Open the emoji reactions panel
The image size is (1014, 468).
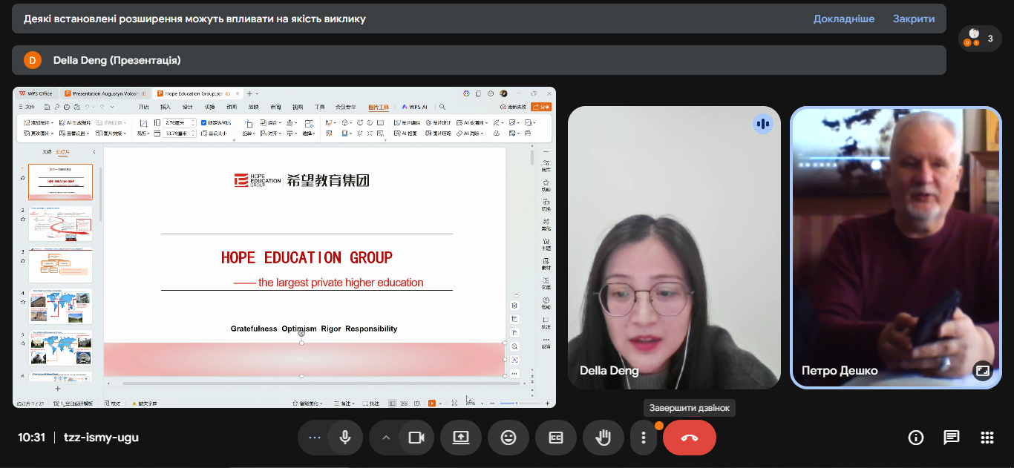(508, 438)
